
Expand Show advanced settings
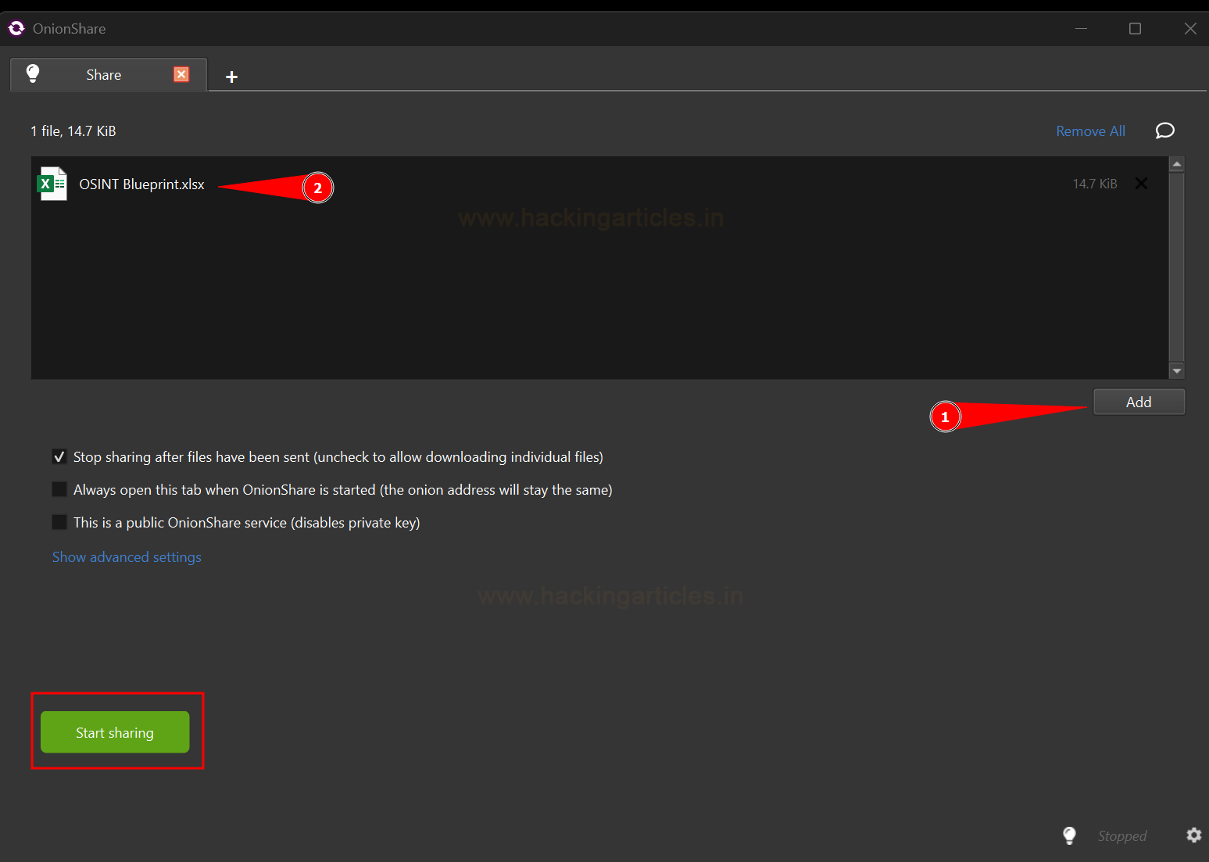(127, 557)
